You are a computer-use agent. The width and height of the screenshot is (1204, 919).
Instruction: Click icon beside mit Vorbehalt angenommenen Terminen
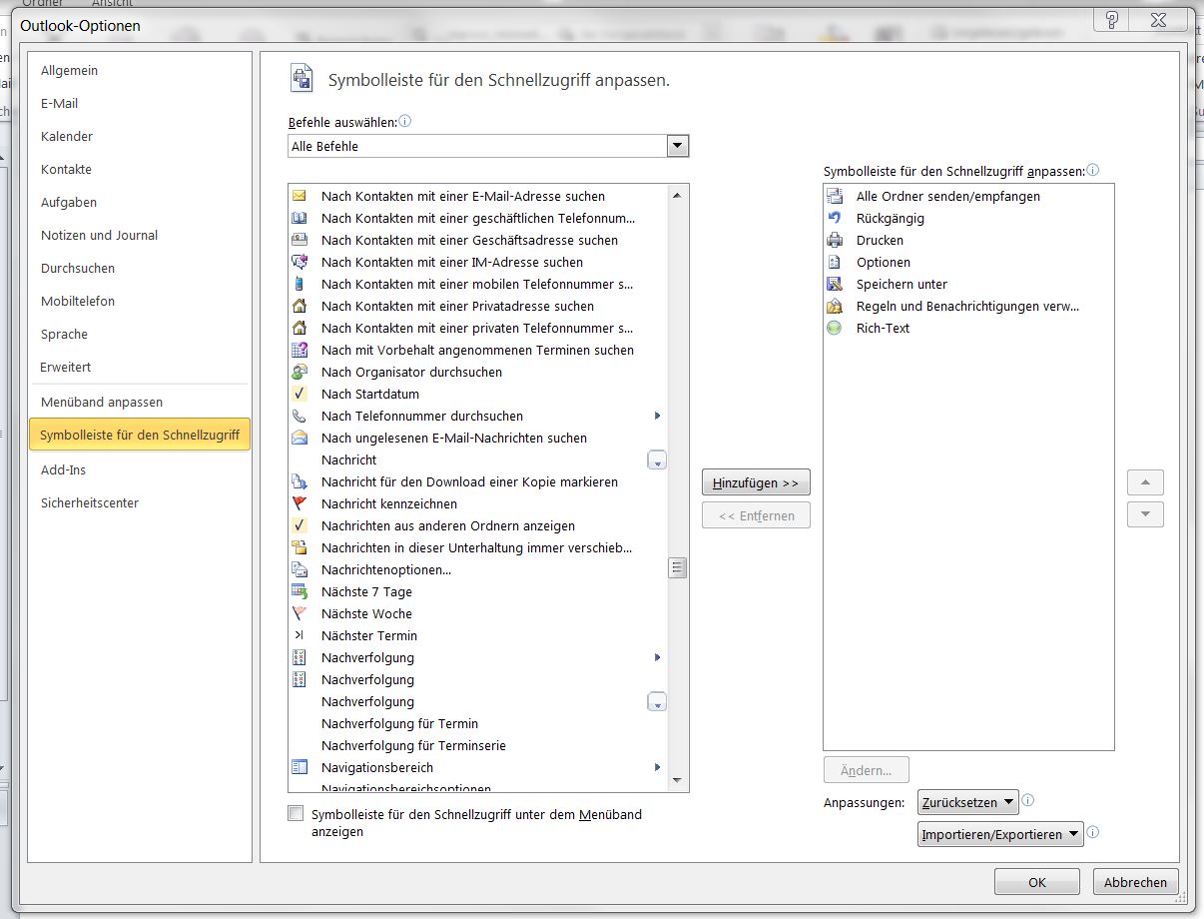coord(300,350)
